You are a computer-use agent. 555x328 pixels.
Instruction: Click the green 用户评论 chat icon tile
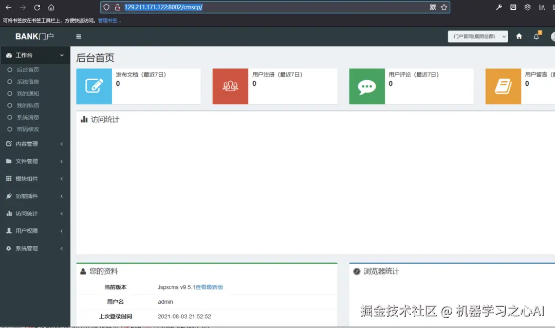click(367, 86)
